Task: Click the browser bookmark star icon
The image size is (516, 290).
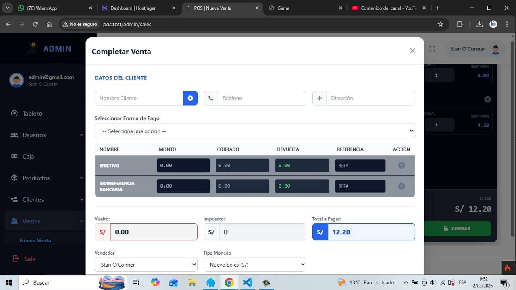Action: tap(440, 24)
